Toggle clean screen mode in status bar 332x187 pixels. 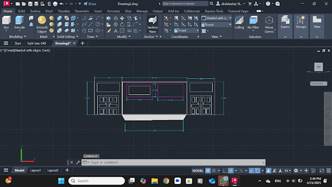pyautogui.click(x=322, y=170)
